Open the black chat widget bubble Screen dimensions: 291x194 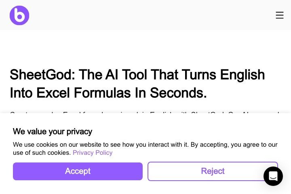coord(273,176)
